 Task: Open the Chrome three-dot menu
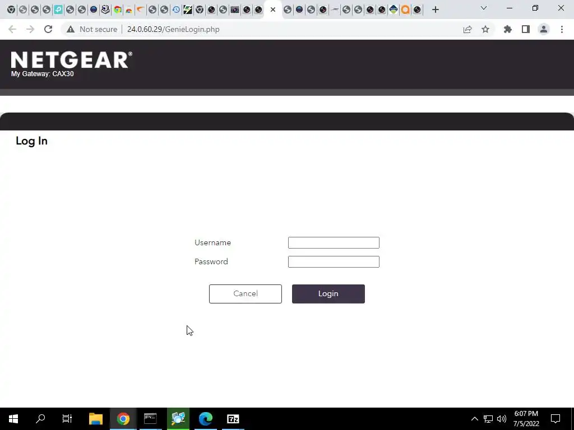click(562, 29)
